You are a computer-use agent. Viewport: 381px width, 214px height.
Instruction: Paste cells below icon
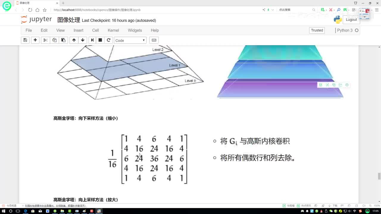[63, 40]
